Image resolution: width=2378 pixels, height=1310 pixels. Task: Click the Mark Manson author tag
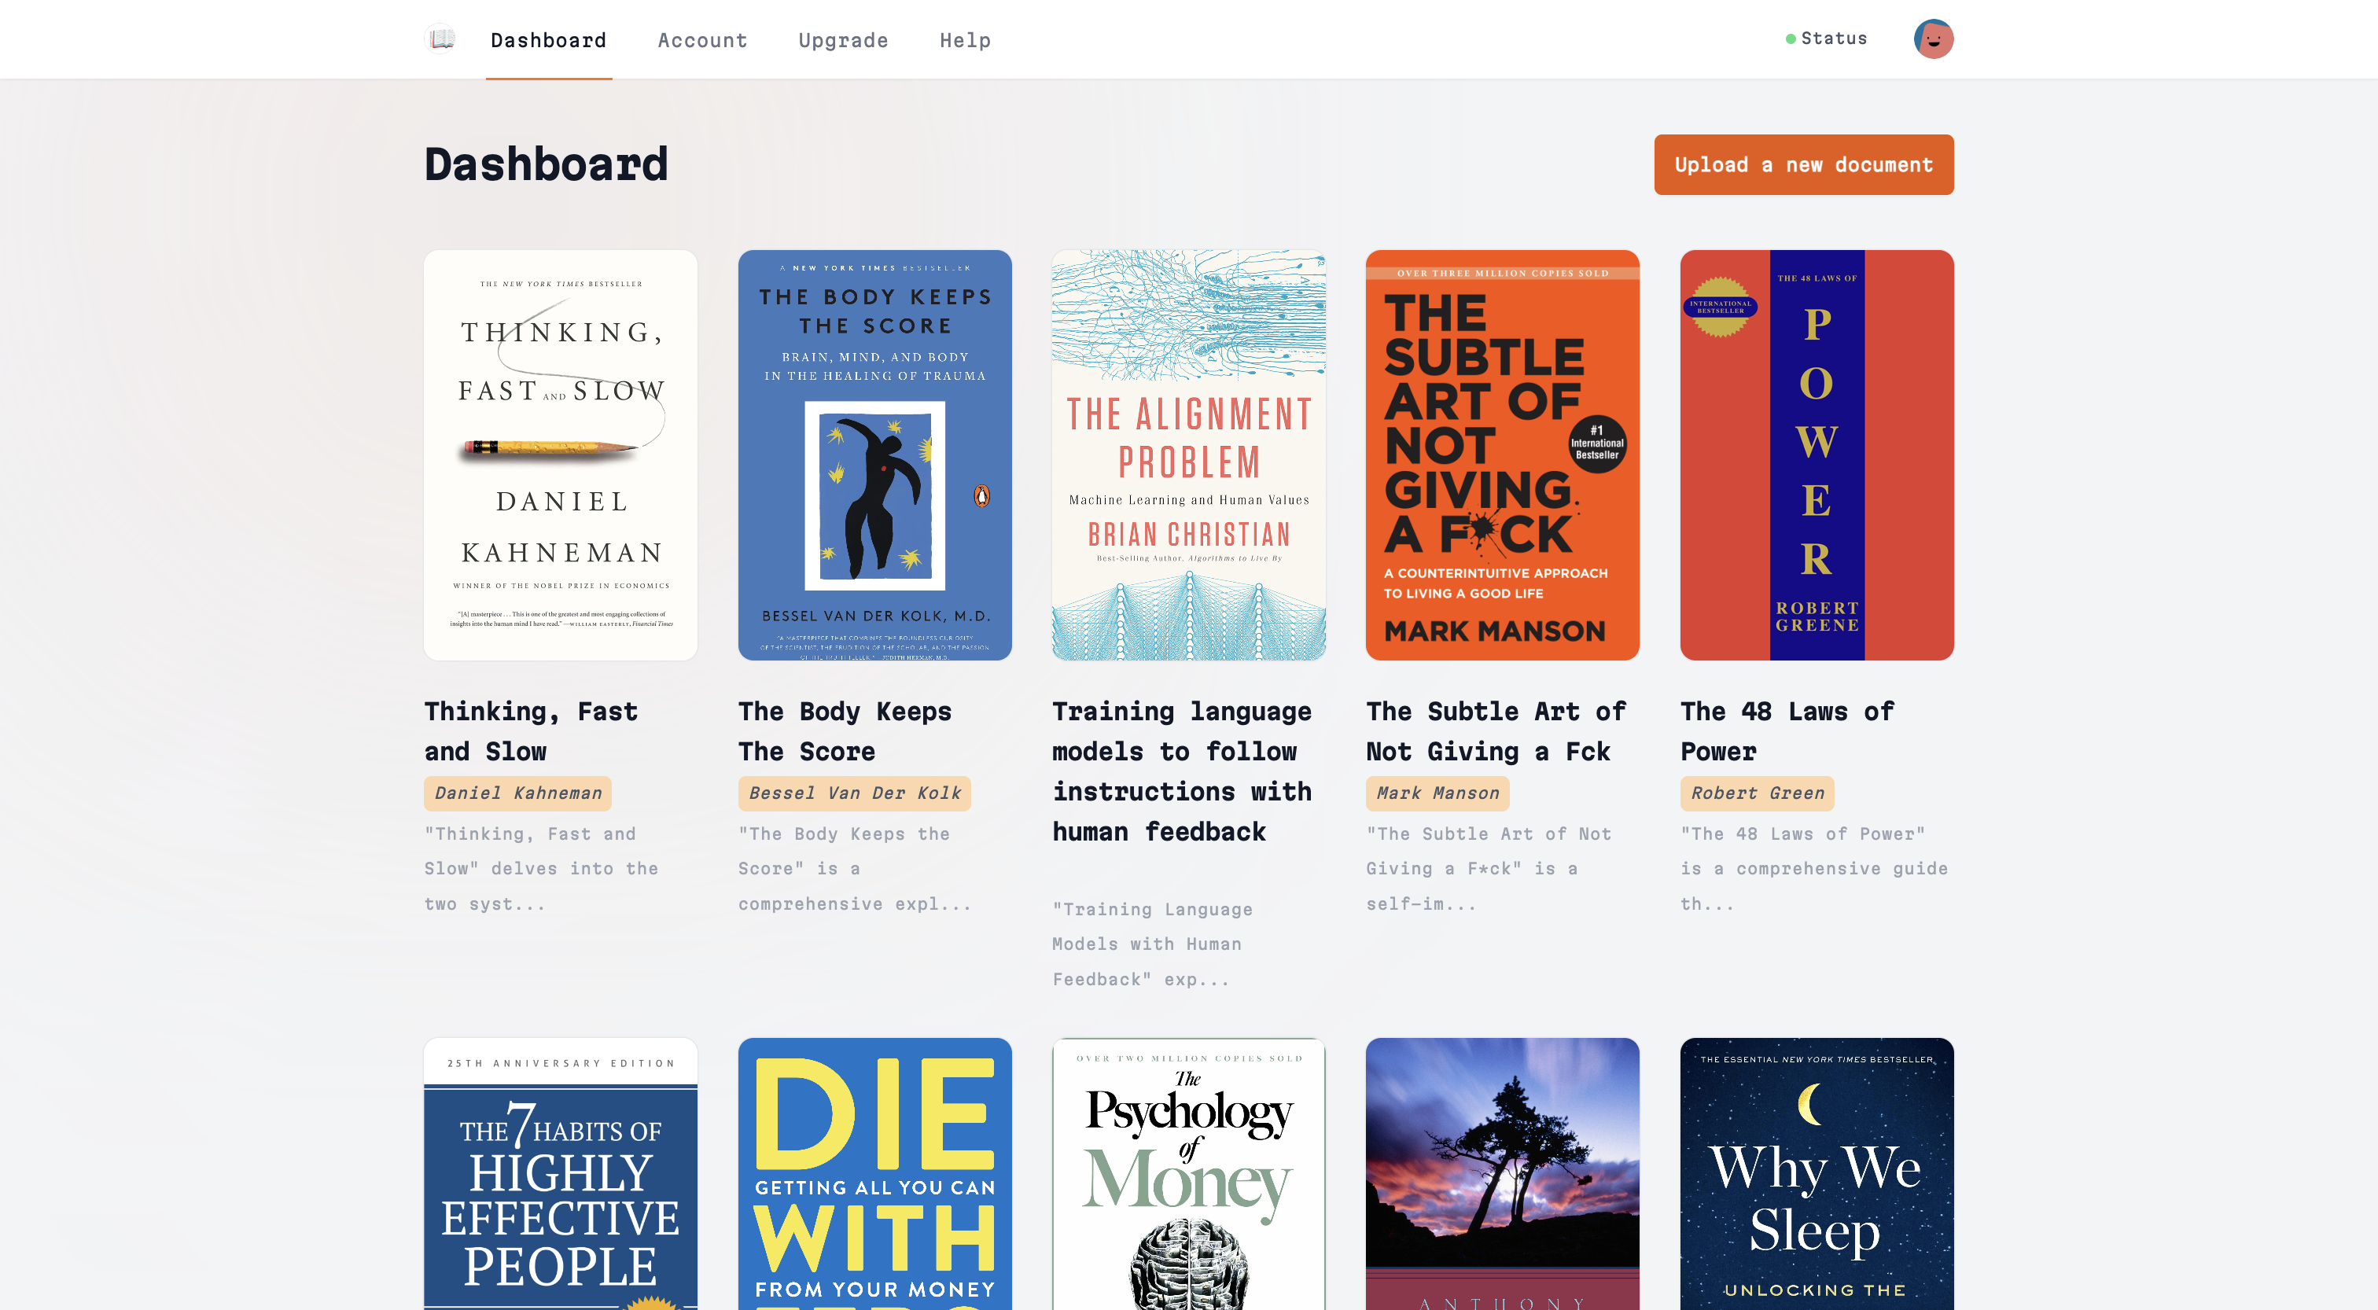(1437, 793)
